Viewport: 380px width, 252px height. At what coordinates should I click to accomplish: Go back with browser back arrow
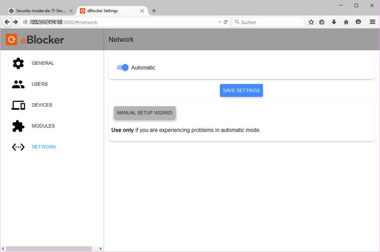pyautogui.click(x=7, y=22)
